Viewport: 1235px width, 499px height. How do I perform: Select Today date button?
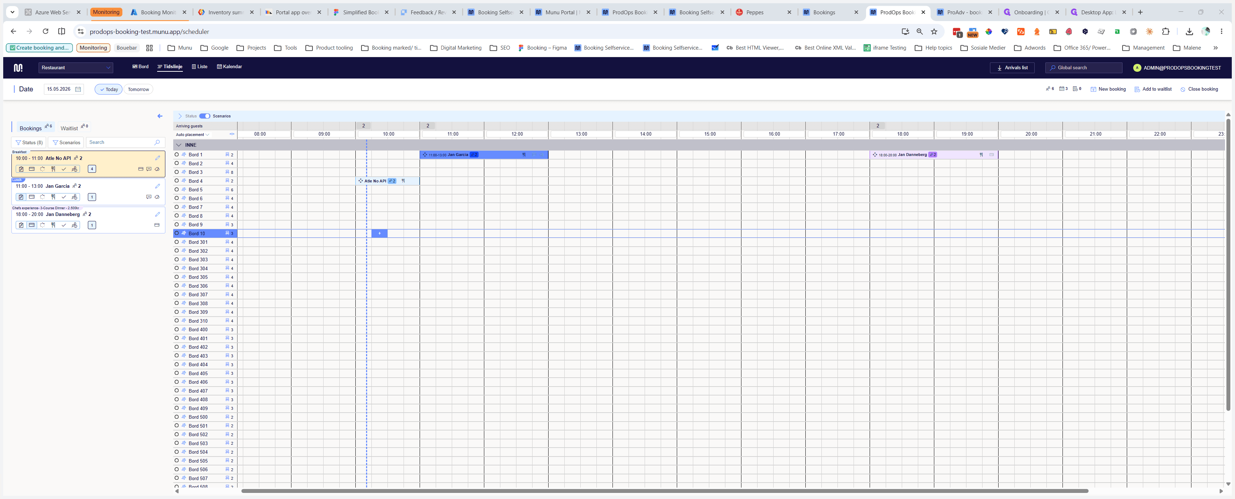click(108, 89)
